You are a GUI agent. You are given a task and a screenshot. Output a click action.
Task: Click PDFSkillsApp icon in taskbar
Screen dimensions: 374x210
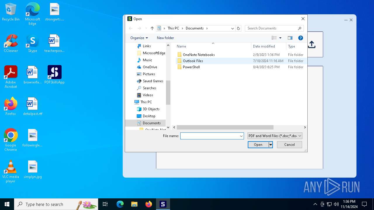click(163, 204)
